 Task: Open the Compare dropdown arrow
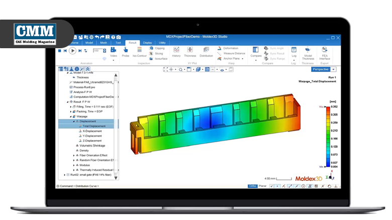click(255, 60)
